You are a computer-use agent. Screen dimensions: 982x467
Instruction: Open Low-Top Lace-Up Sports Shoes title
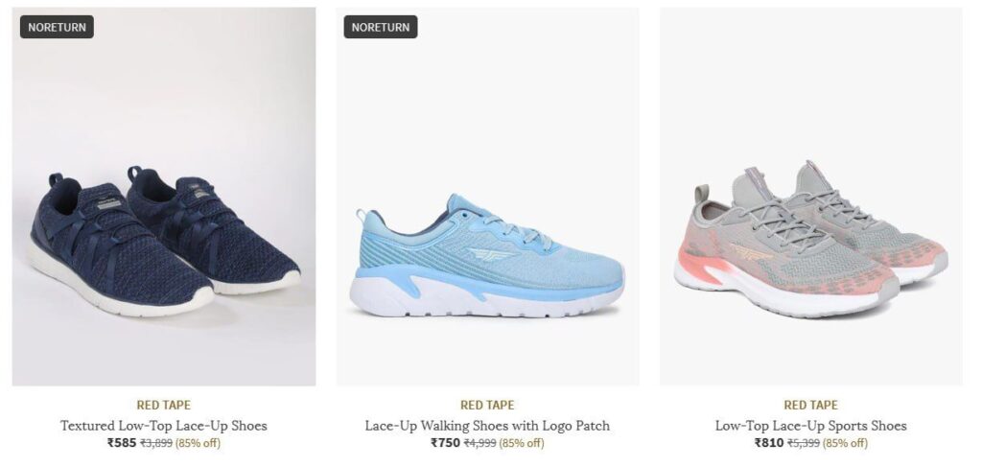[x=811, y=426]
